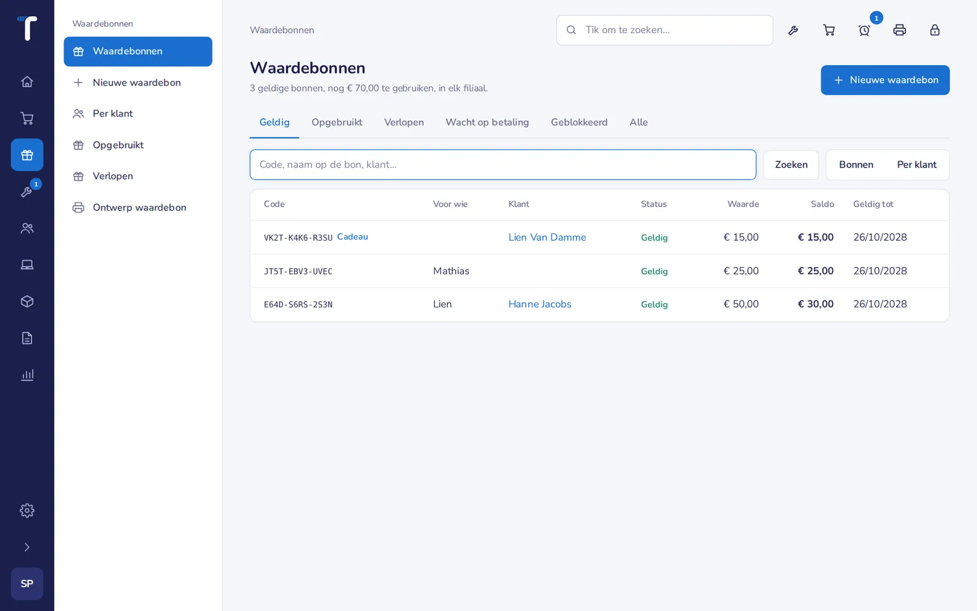Open the alarm clock notifications icon
977x611 pixels.
point(864,30)
